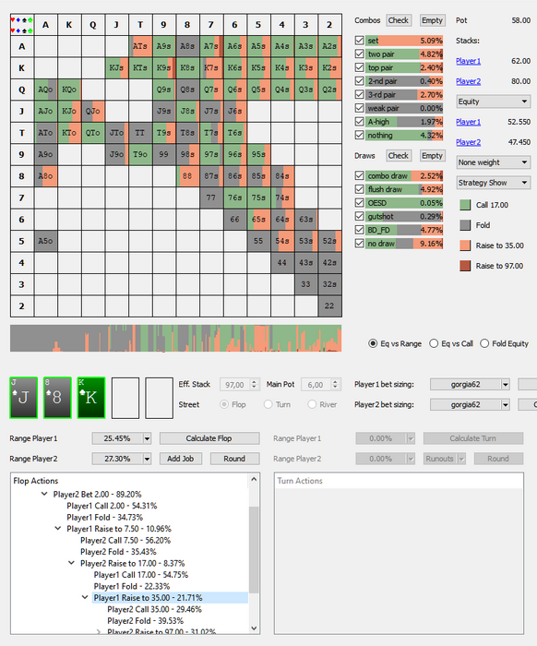
Task: Toggle the flush draw checkbox
Action: pyautogui.click(x=360, y=189)
